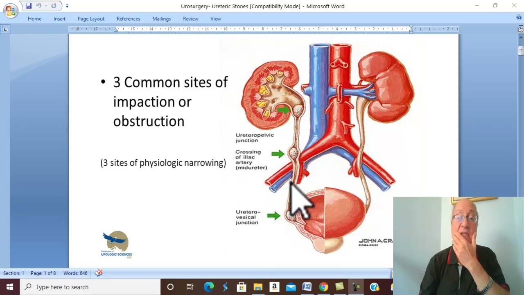Restore down the Word window
Screen dimensions: 524x295
tap(495, 6)
